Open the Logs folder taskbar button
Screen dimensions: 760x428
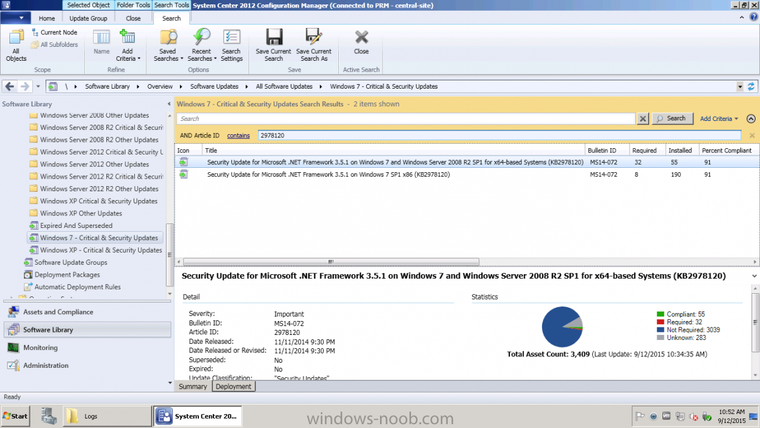[107, 416]
